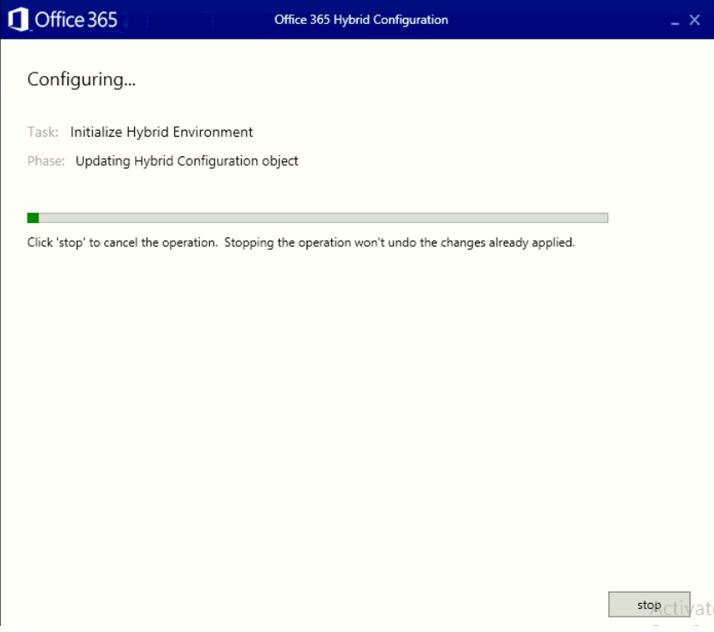Viewport: 714px width, 632px height.
Task: Click 'Initialize Hybrid Environment' task text
Action: (161, 132)
